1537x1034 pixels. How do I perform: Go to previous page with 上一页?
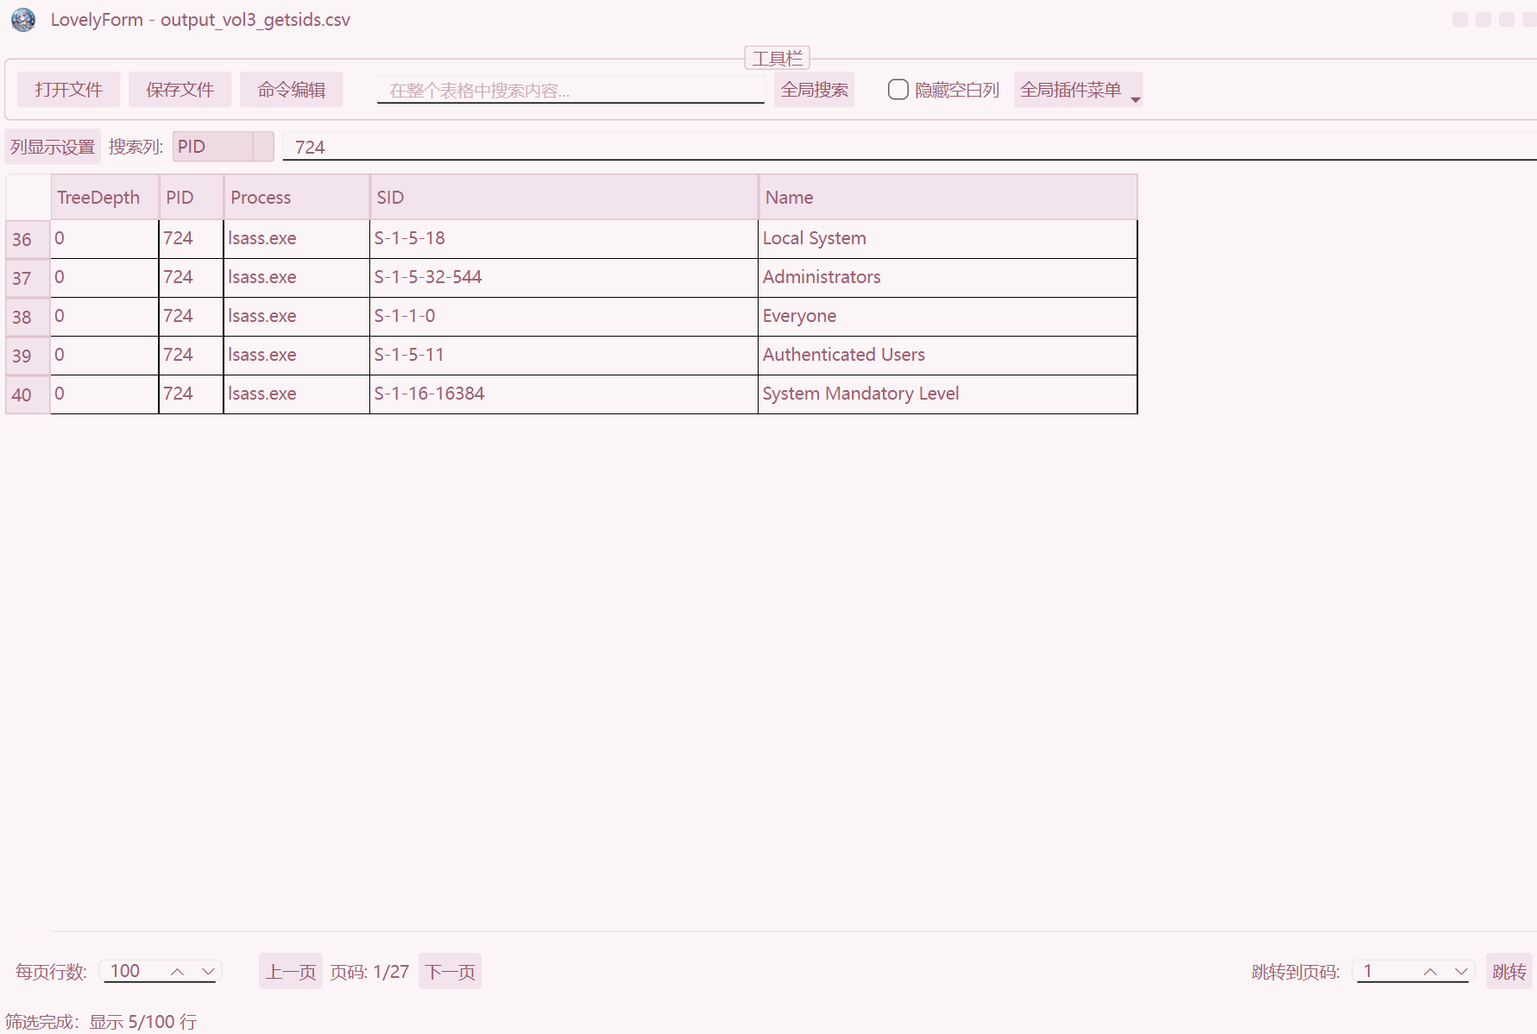tap(290, 972)
